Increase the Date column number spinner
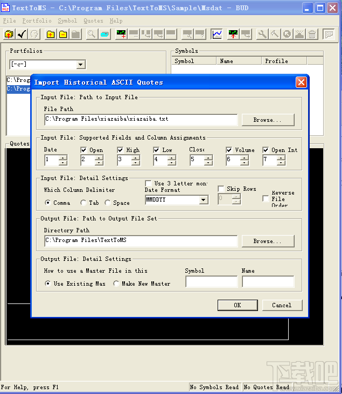342x394 pixels. click(x=63, y=157)
